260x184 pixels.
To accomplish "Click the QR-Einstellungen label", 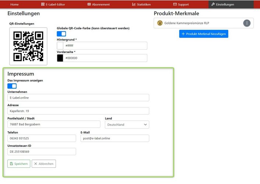I will coord(22,24).
